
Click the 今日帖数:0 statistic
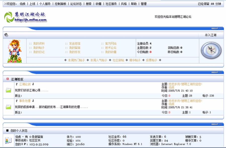pos(144,52)
